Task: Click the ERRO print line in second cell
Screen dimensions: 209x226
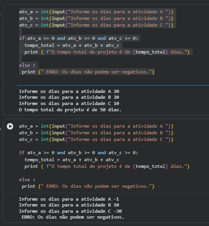Action: point(88,186)
